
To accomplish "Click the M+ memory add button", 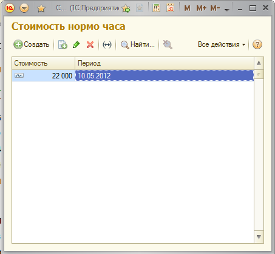I will (x=202, y=8).
